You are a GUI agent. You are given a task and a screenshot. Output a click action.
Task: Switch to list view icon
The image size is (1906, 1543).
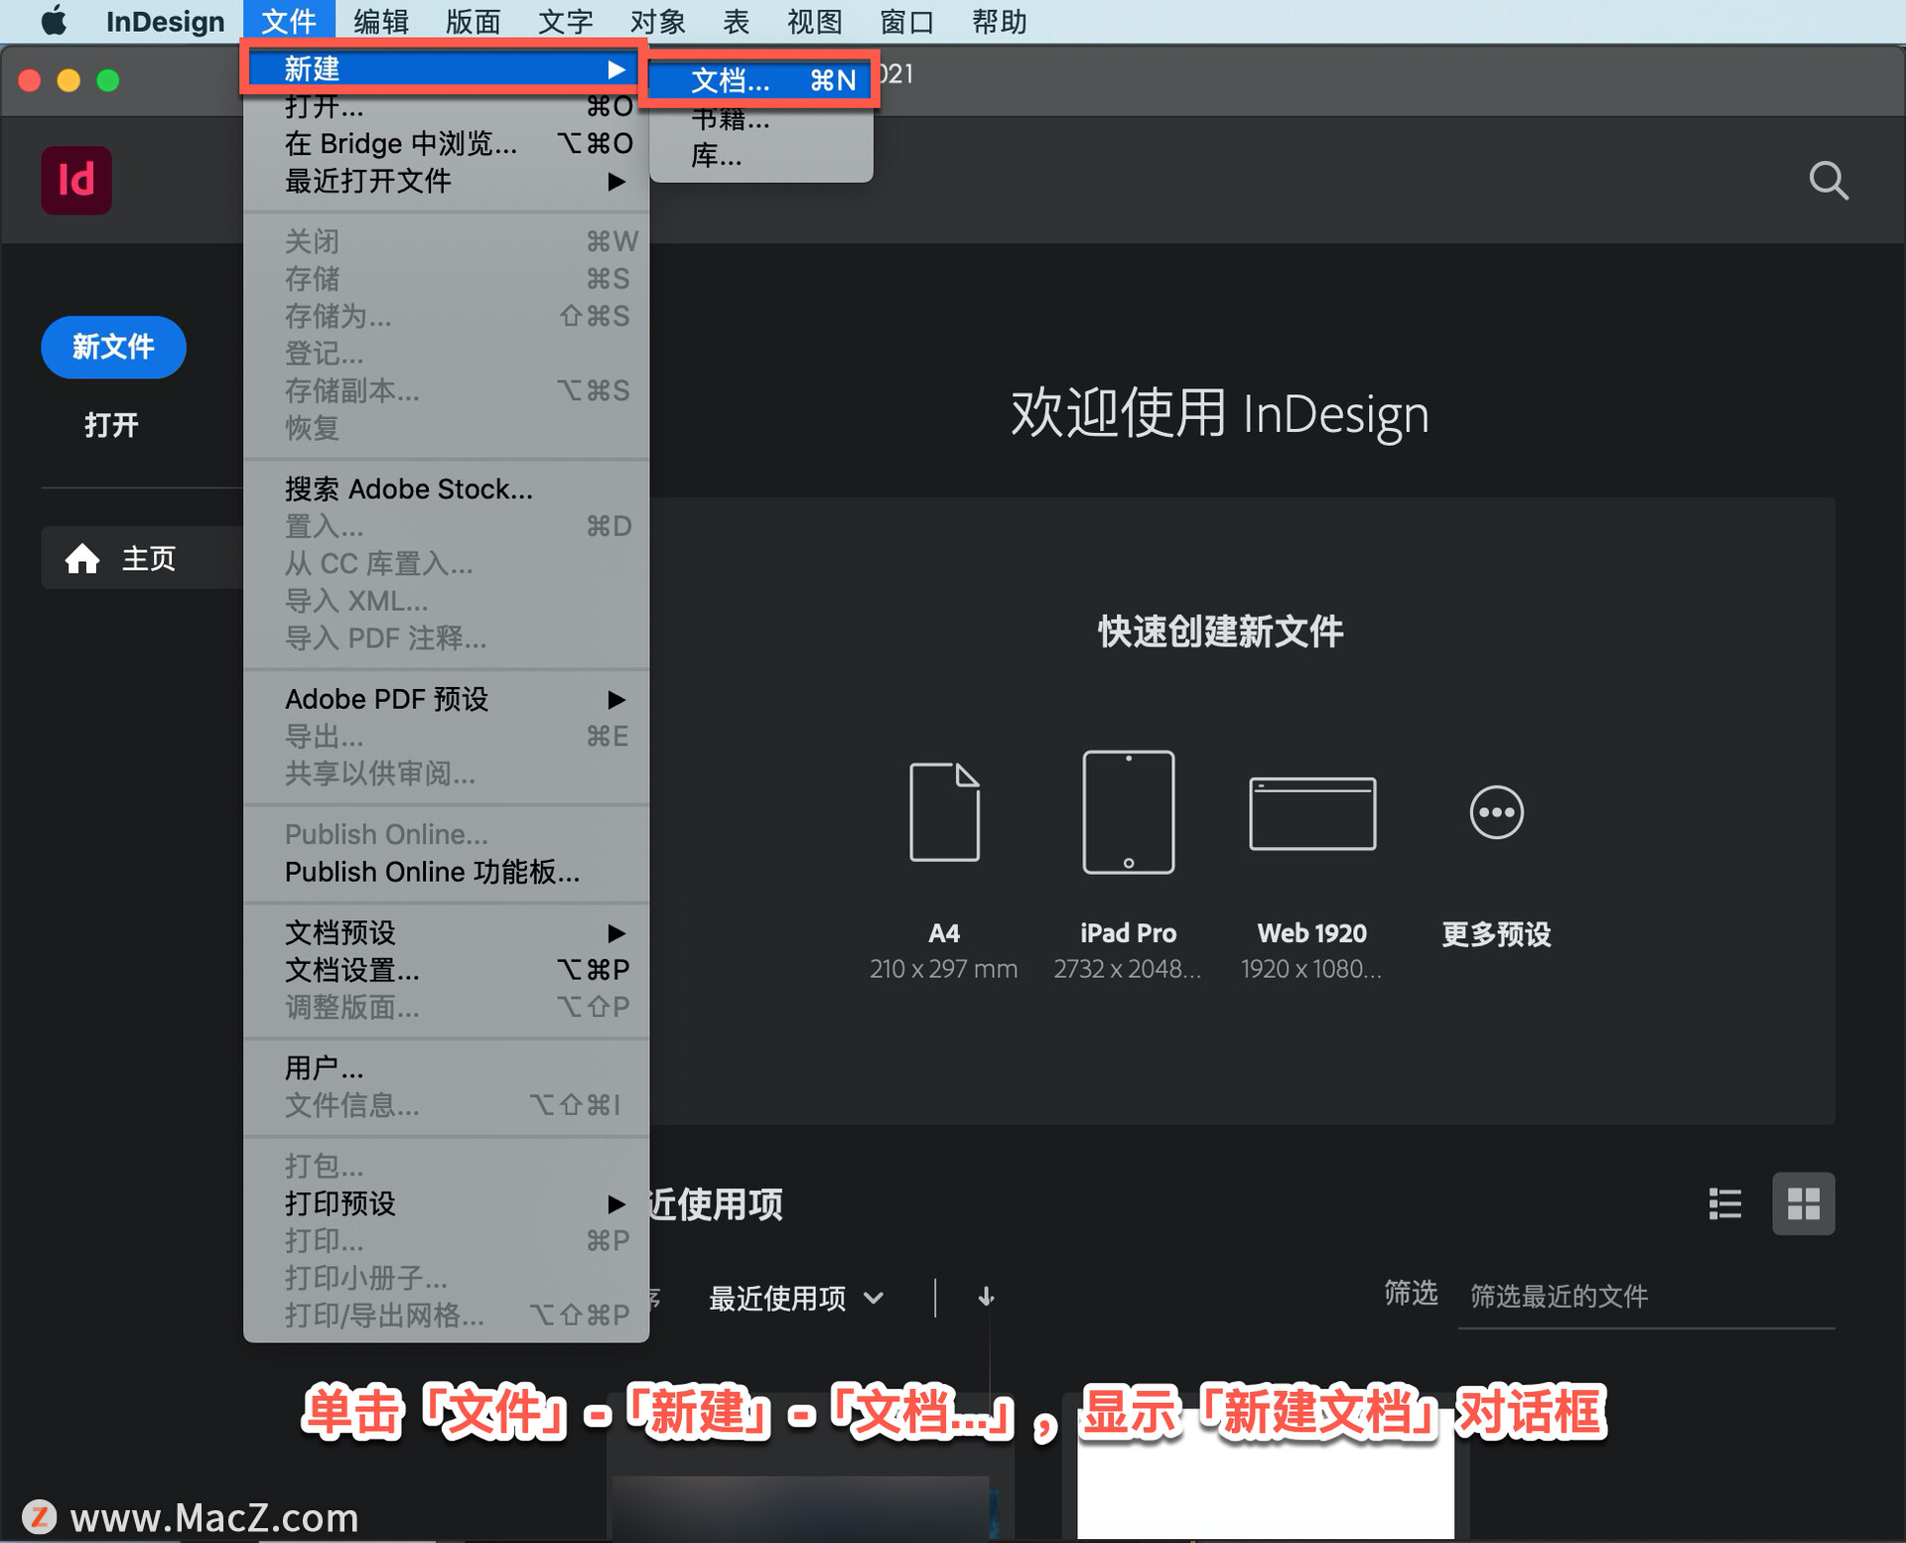coord(1724,1203)
